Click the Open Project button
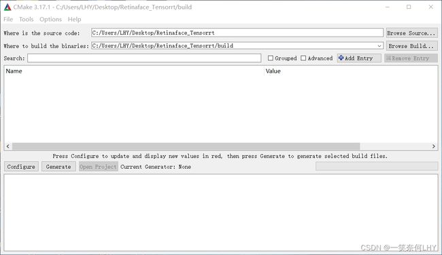The width and height of the screenshot is (442, 255). click(98, 167)
